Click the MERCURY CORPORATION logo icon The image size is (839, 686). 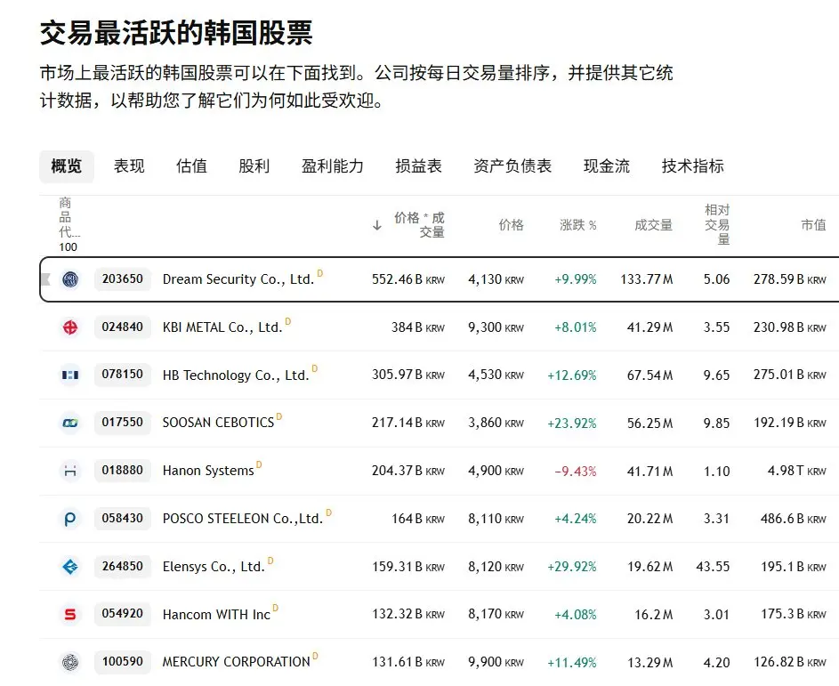click(x=70, y=662)
